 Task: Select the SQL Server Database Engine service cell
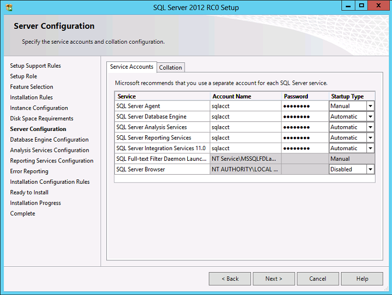point(162,117)
